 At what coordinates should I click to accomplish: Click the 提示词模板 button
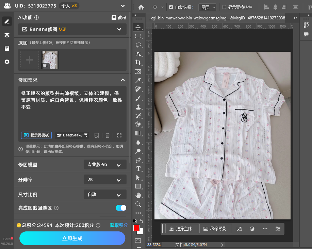point(36,135)
